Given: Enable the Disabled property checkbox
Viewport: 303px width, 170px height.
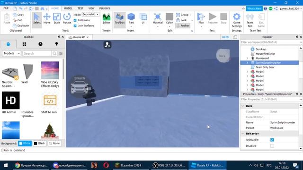Looking at the screenshot, I should [272, 146].
